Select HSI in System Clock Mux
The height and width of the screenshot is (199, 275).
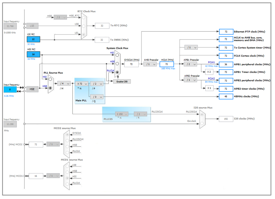coord(117,55)
